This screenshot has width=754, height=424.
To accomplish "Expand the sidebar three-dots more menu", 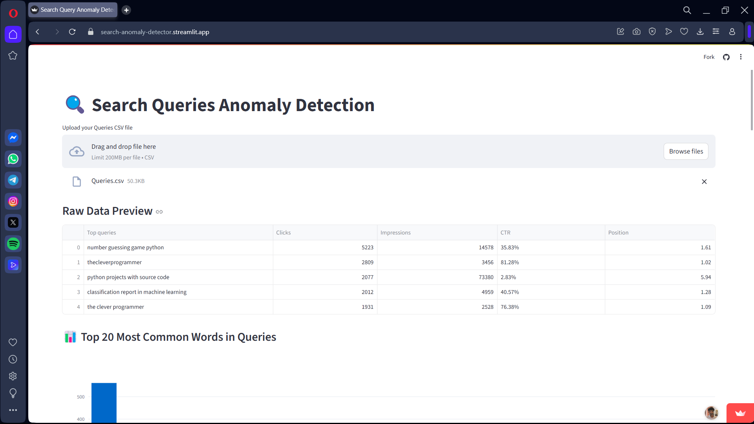I will 13,410.
